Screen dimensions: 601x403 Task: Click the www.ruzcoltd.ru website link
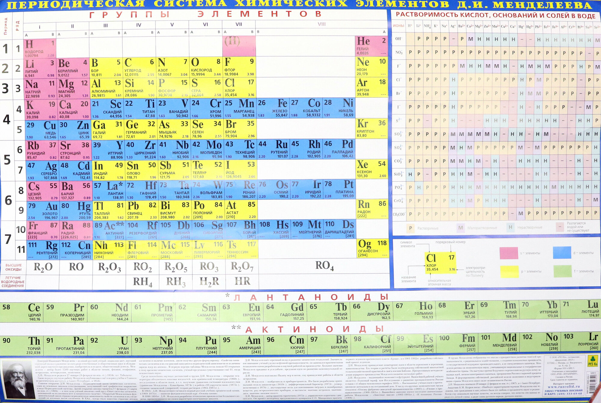(563, 386)
